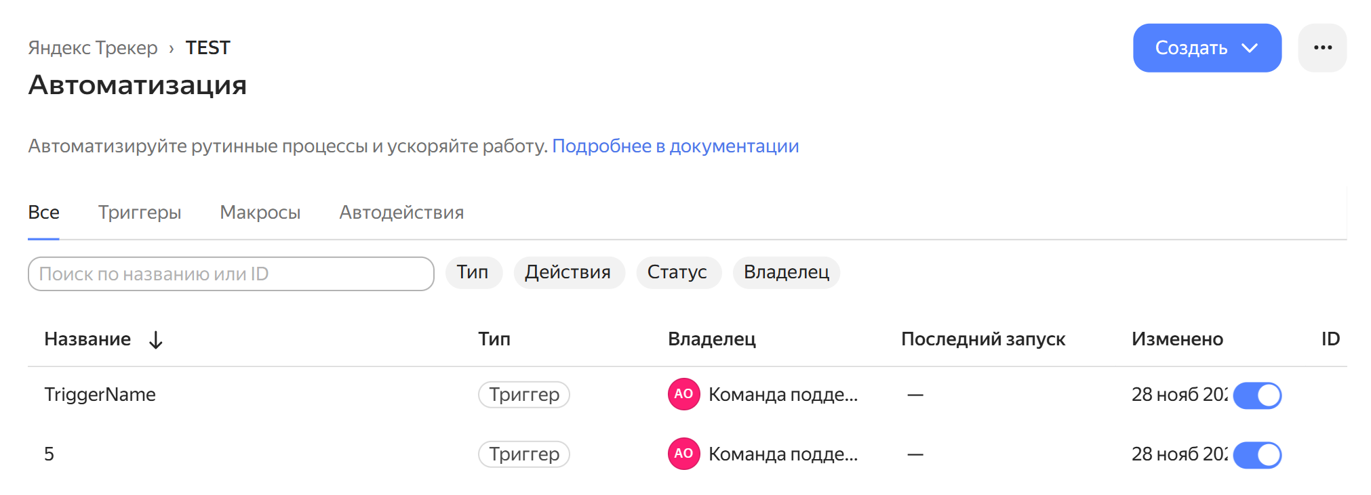Viewport: 1371px width, 495px height.
Task: Expand the Владелец filter
Action: coord(787,272)
